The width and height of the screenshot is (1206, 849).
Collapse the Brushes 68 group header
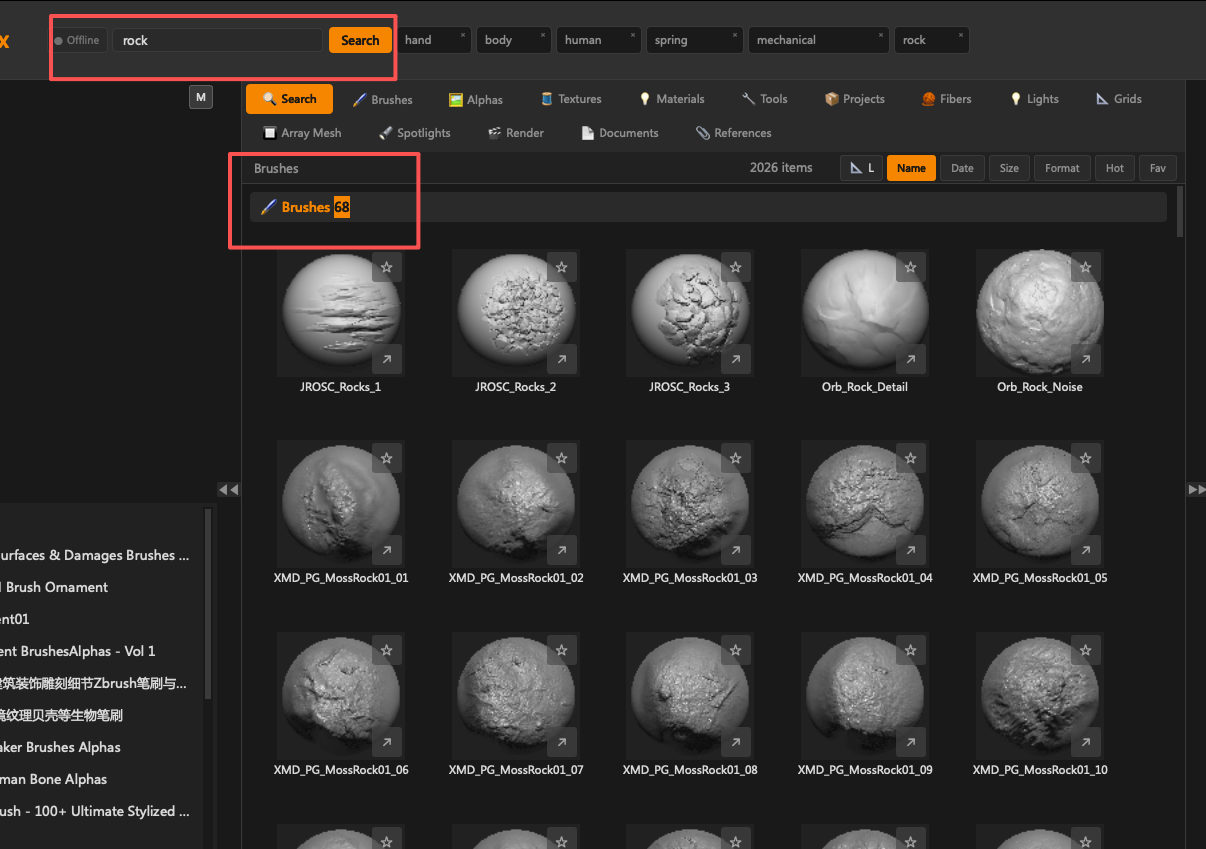pos(707,207)
